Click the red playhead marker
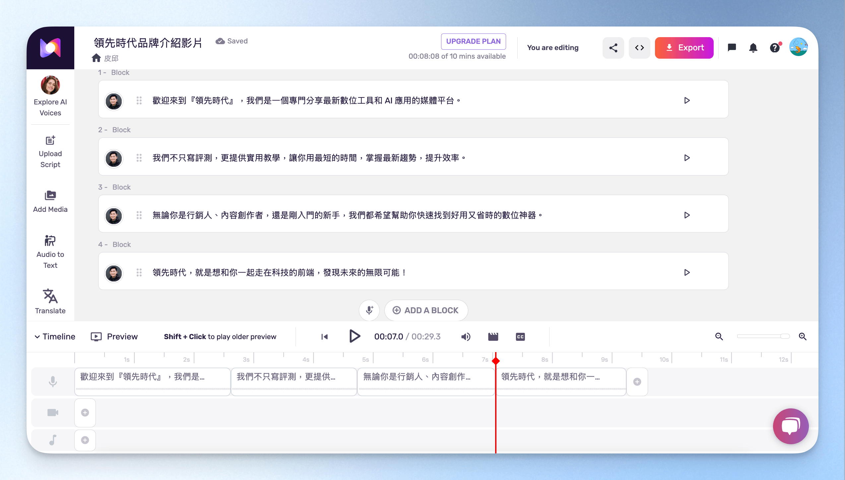The height and width of the screenshot is (480, 845). tap(496, 361)
